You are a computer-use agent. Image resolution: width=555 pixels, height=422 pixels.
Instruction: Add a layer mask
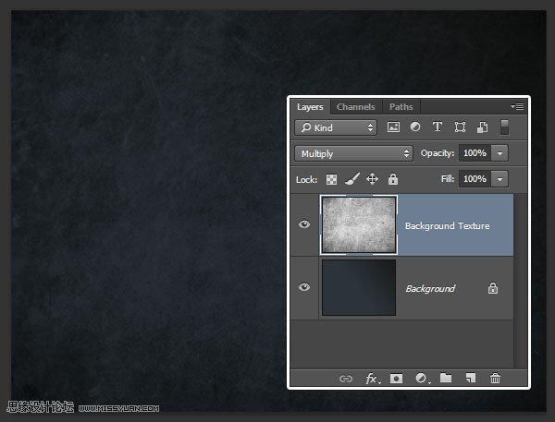tap(396, 379)
